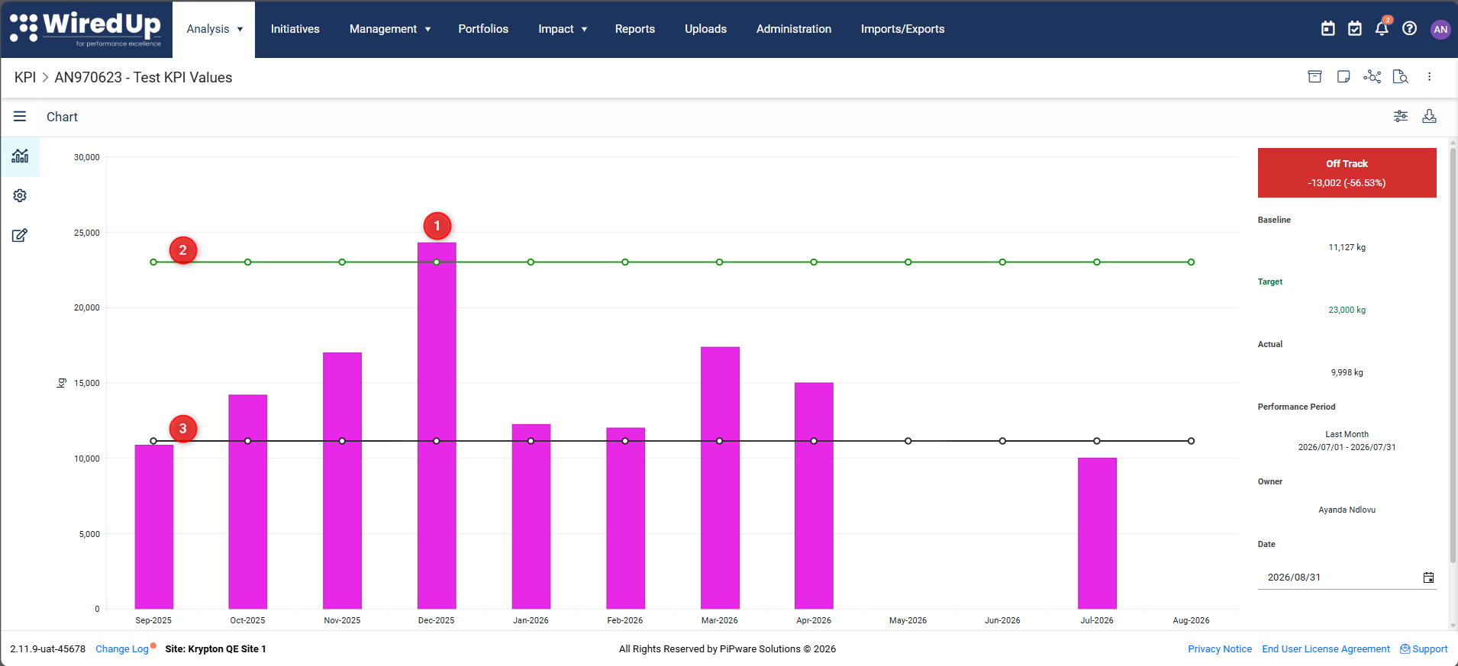Open the chart view sidebar icon
The image size is (1458, 666).
(20, 156)
